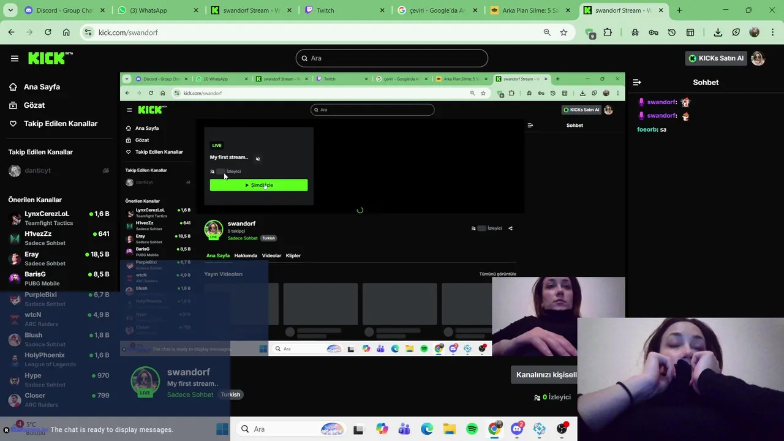Open recommended channel LynxCerezLoL
The width and height of the screenshot is (784, 441).
59,218
